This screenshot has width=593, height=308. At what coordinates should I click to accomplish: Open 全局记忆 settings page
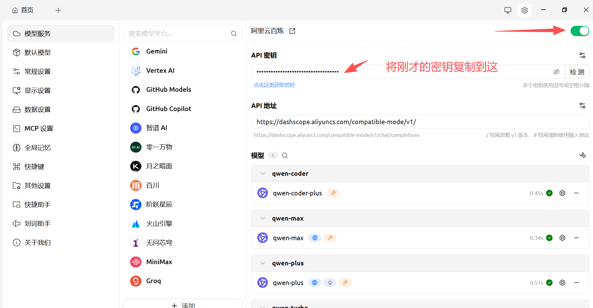(x=61, y=147)
